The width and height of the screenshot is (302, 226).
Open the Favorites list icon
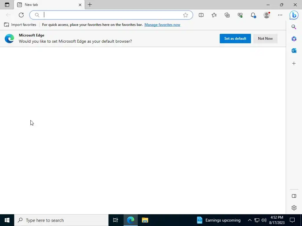click(214, 15)
